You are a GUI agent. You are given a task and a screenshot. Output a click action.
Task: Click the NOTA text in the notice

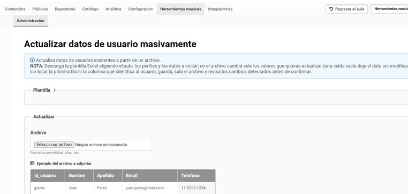point(36,66)
